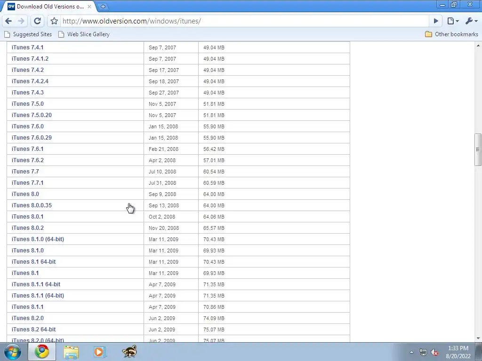Open the iTunes 7.4.3 link

click(27, 93)
